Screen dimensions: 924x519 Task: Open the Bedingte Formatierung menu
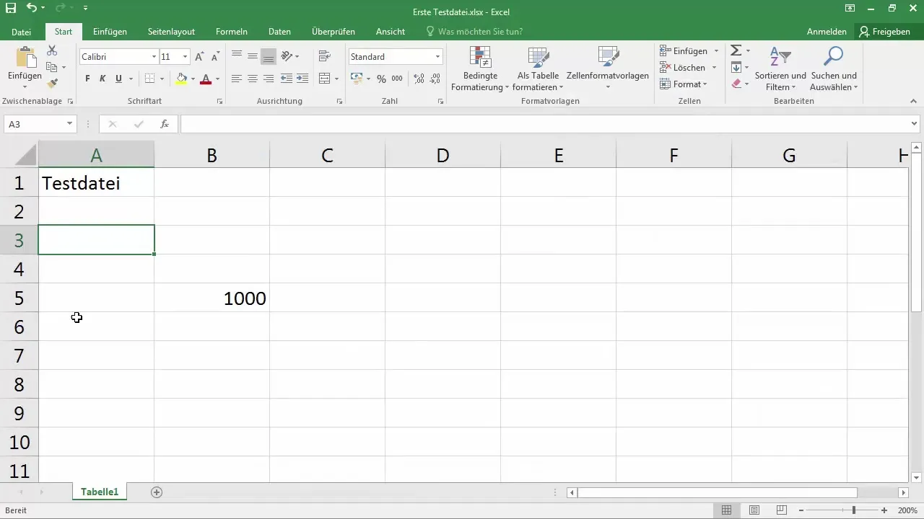click(480, 69)
